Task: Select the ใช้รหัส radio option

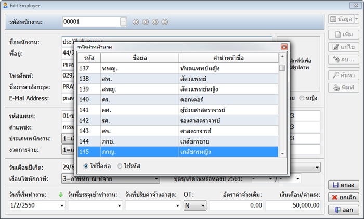Action: coord(120,166)
